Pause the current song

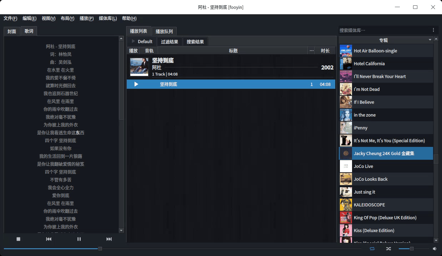pos(79,239)
